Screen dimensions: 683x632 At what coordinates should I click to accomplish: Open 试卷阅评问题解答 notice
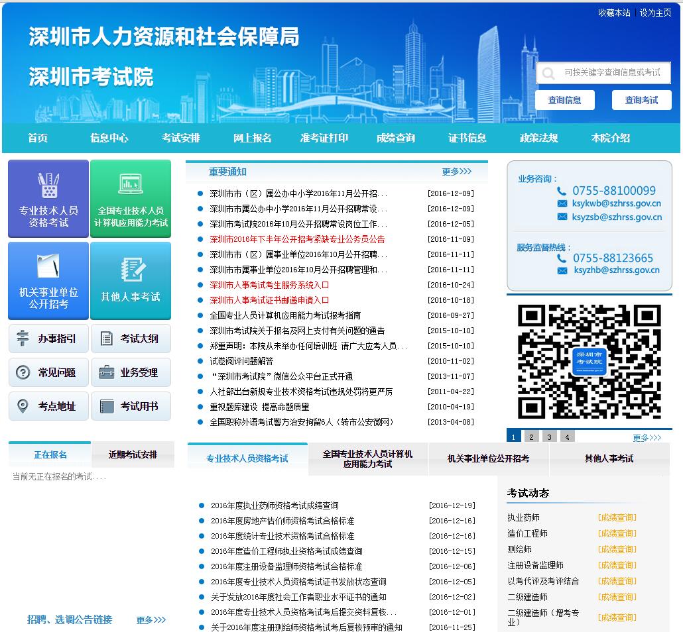click(x=241, y=361)
